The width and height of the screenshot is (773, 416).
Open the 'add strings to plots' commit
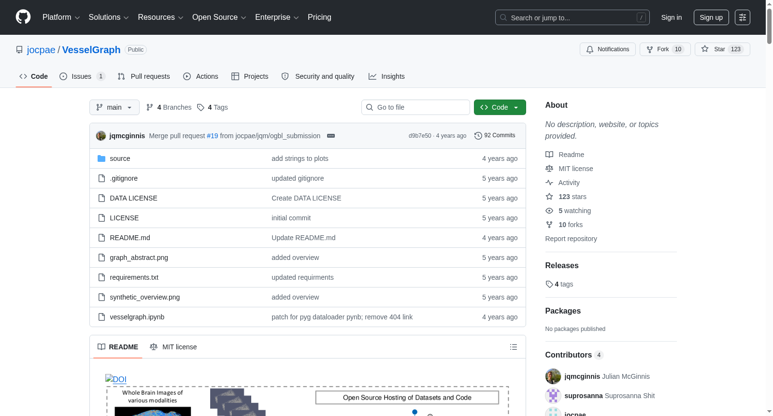point(300,158)
